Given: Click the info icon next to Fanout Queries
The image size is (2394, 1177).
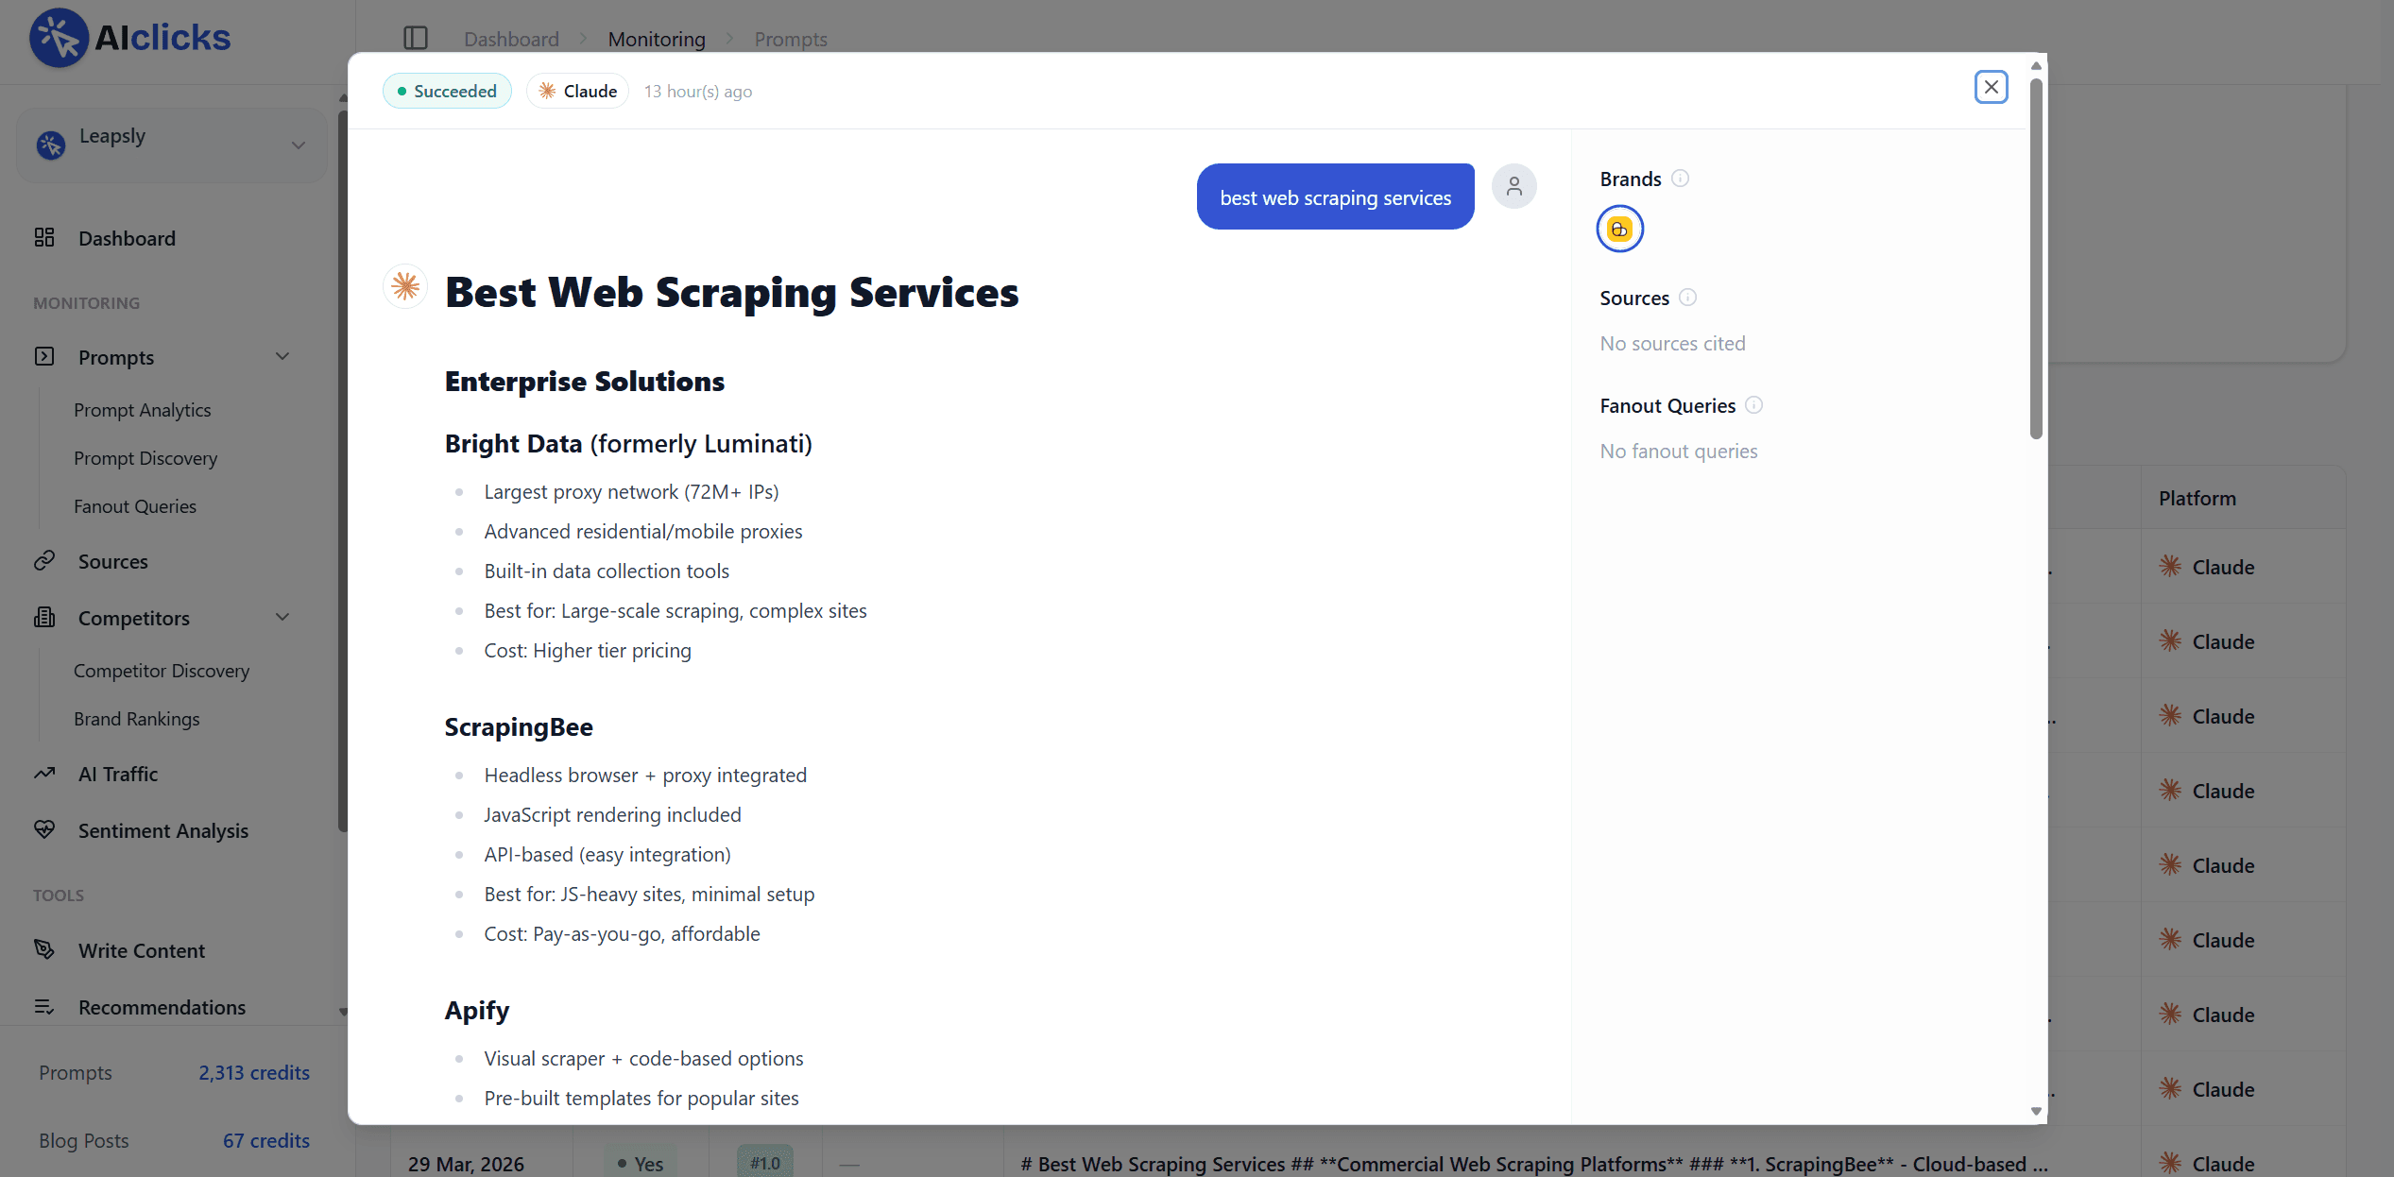Looking at the screenshot, I should [x=1753, y=405].
